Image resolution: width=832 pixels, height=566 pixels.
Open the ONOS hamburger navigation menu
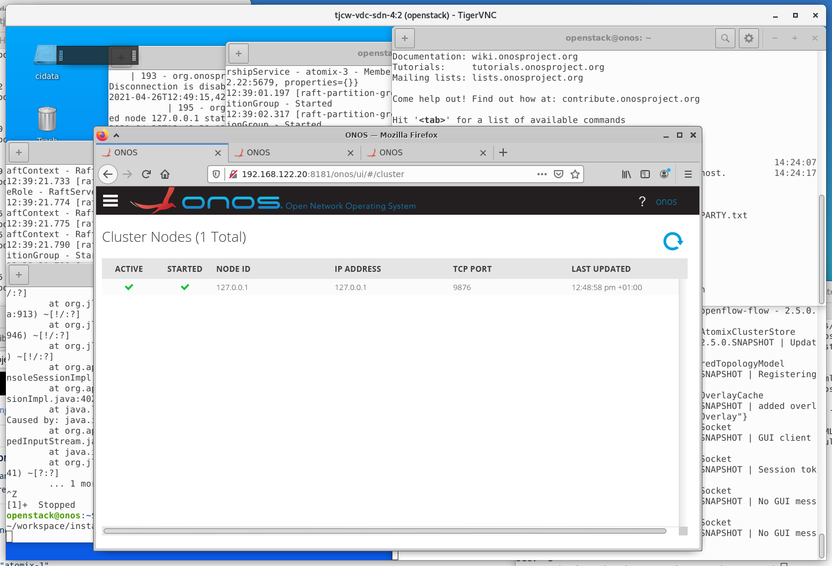pyautogui.click(x=110, y=201)
